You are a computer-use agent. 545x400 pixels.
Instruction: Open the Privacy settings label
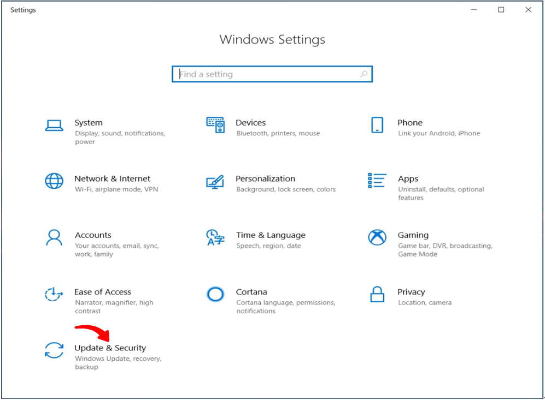(411, 292)
